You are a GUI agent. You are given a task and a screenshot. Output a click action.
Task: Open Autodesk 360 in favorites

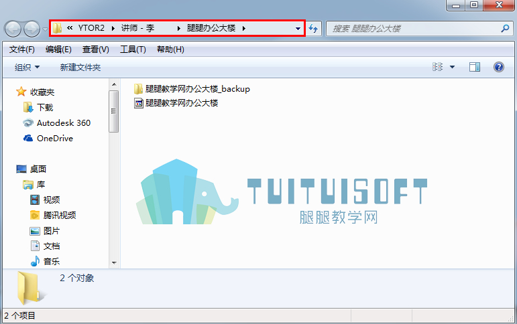point(64,123)
